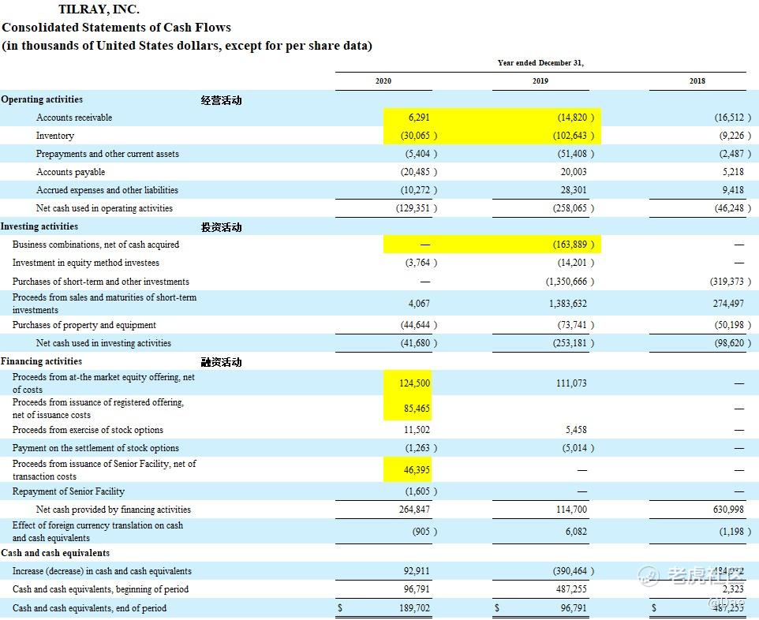
Task: Click the 'Accounts payable' row label
Action: [70, 172]
